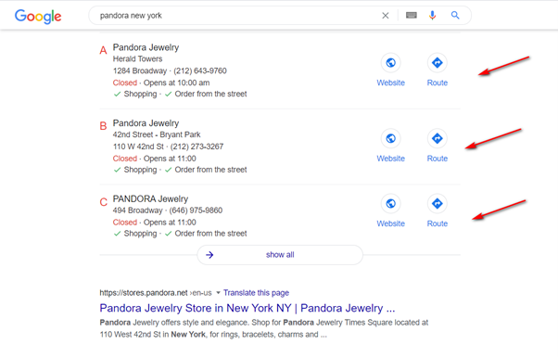Clear the search box with the X icon
This screenshot has height=357, width=558.
pos(386,16)
